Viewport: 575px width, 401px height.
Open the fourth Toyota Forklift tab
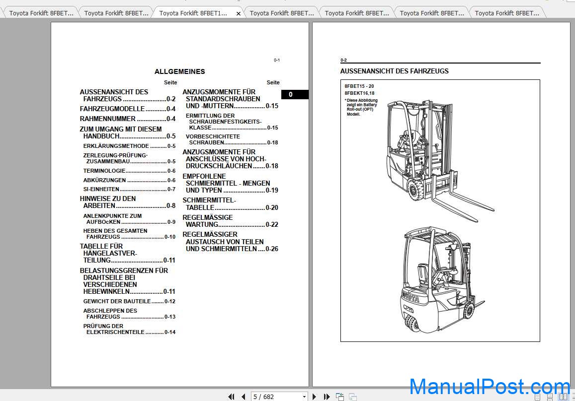pos(282,13)
